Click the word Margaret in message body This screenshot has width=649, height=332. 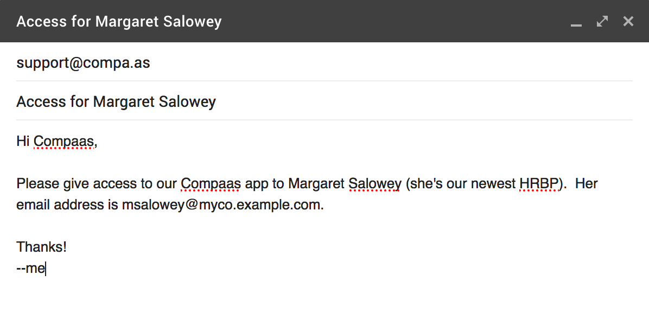click(316, 183)
